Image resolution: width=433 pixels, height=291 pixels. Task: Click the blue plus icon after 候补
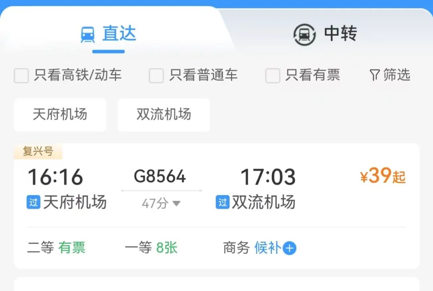[x=289, y=248]
